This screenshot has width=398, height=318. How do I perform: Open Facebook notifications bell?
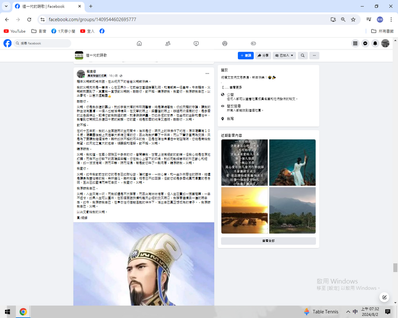point(375,43)
